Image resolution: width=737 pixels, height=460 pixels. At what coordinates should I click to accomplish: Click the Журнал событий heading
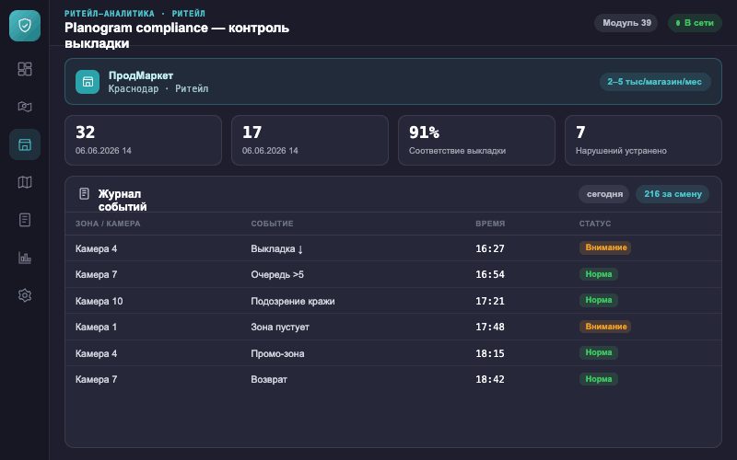pos(123,200)
